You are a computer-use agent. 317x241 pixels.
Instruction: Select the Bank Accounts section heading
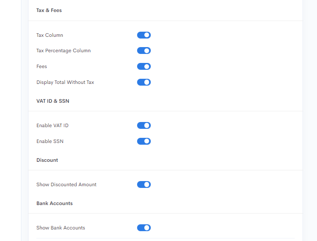(x=54, y=203)
